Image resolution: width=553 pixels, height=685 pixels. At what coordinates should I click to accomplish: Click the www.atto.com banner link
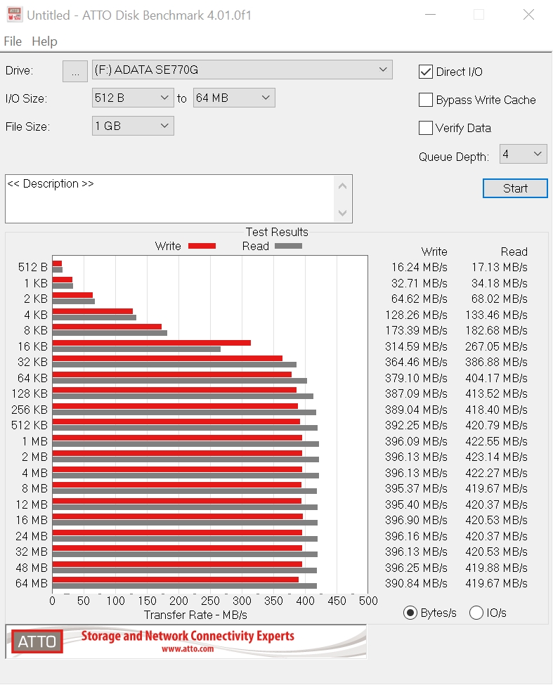pos(188,649)
